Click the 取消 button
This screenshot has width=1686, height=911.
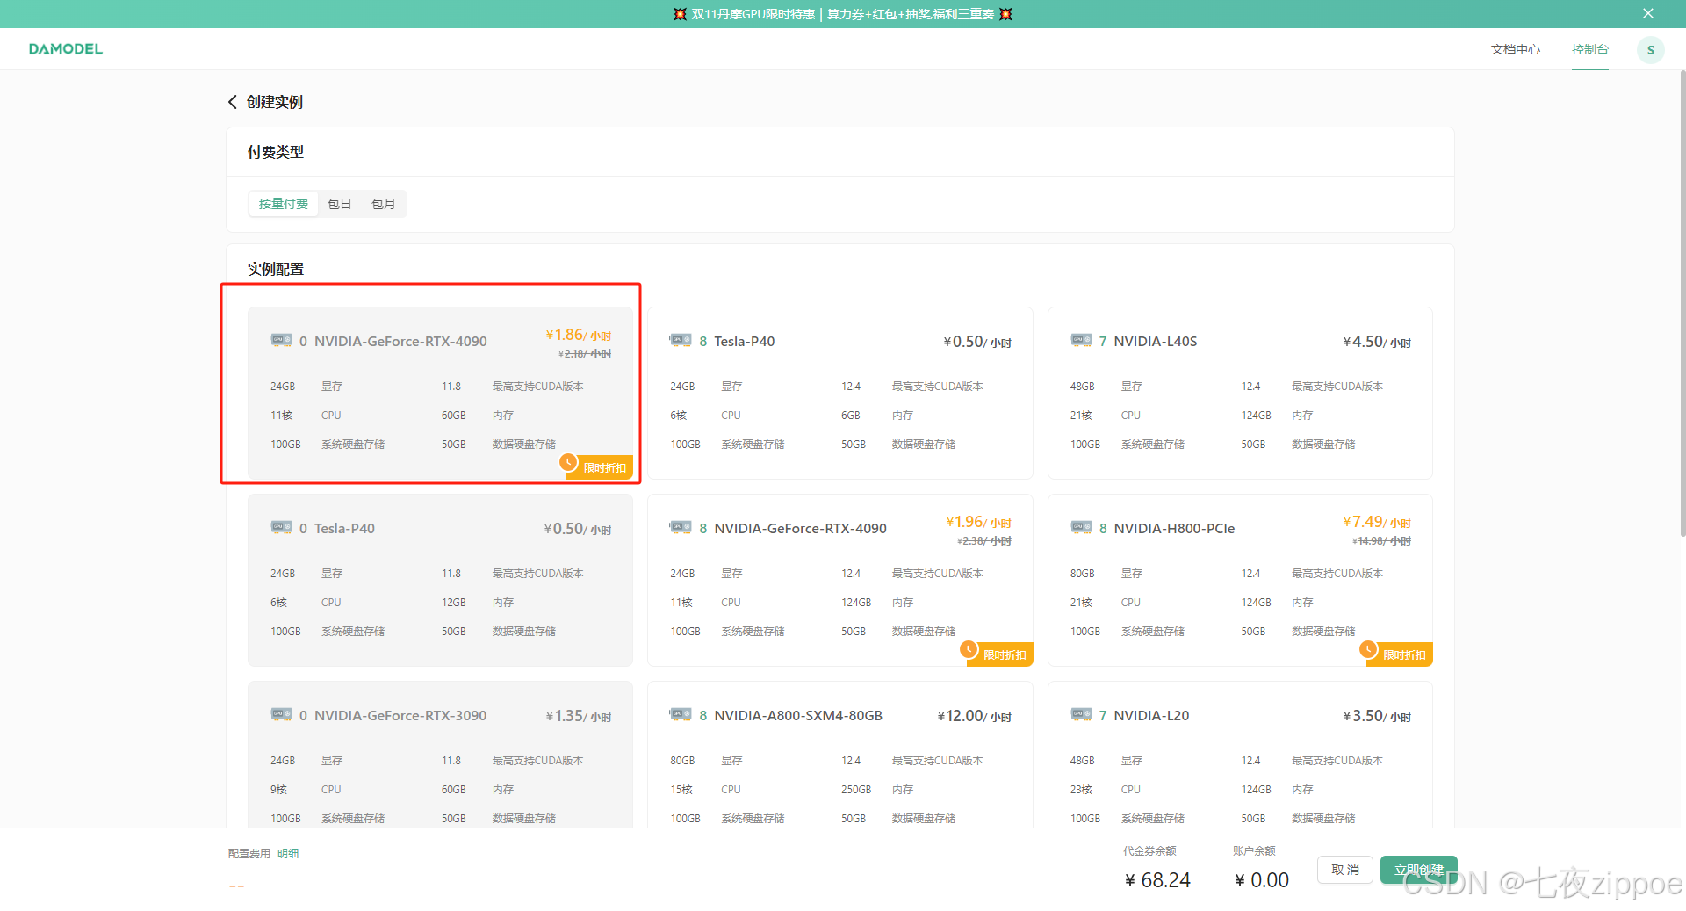tap(1345, 870)
